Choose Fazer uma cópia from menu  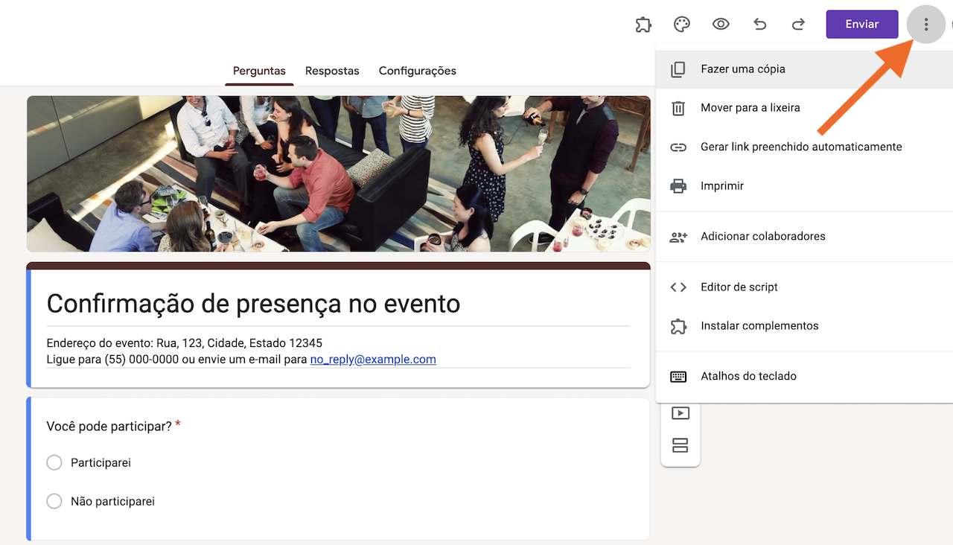[742, 69]
